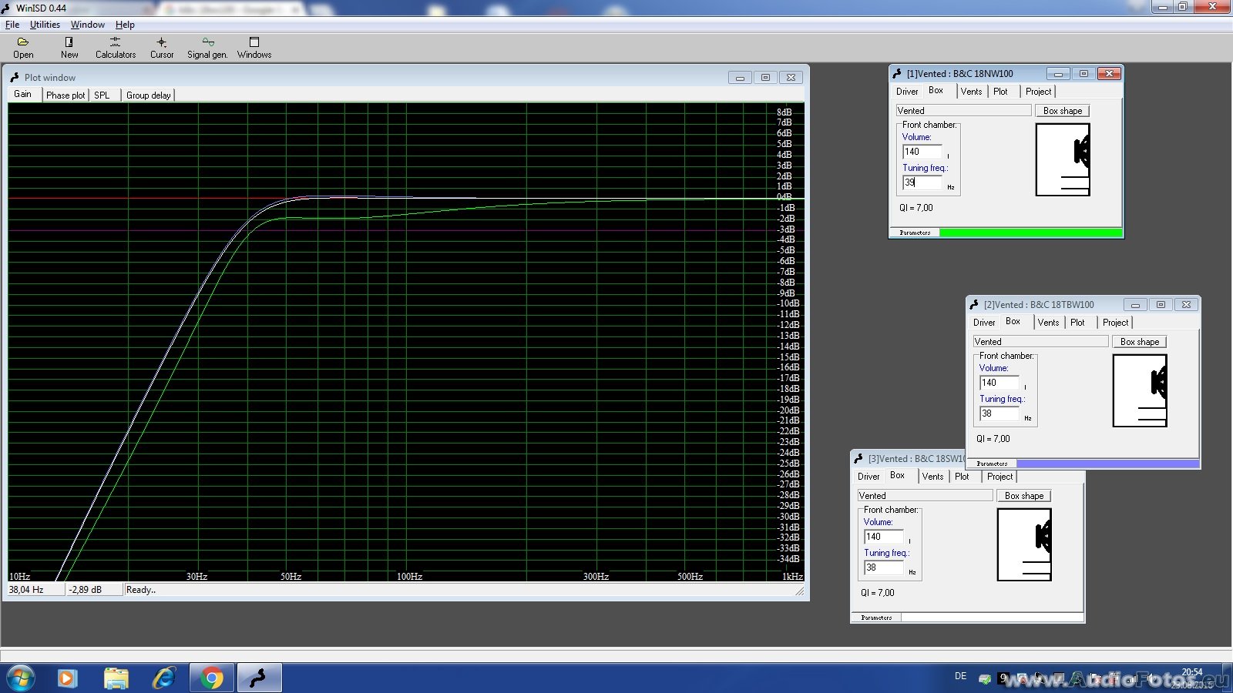Viewport: 1233px width, 693px height.
Task: Click white plot color bar in 18SW window
Action: (992, 618)
